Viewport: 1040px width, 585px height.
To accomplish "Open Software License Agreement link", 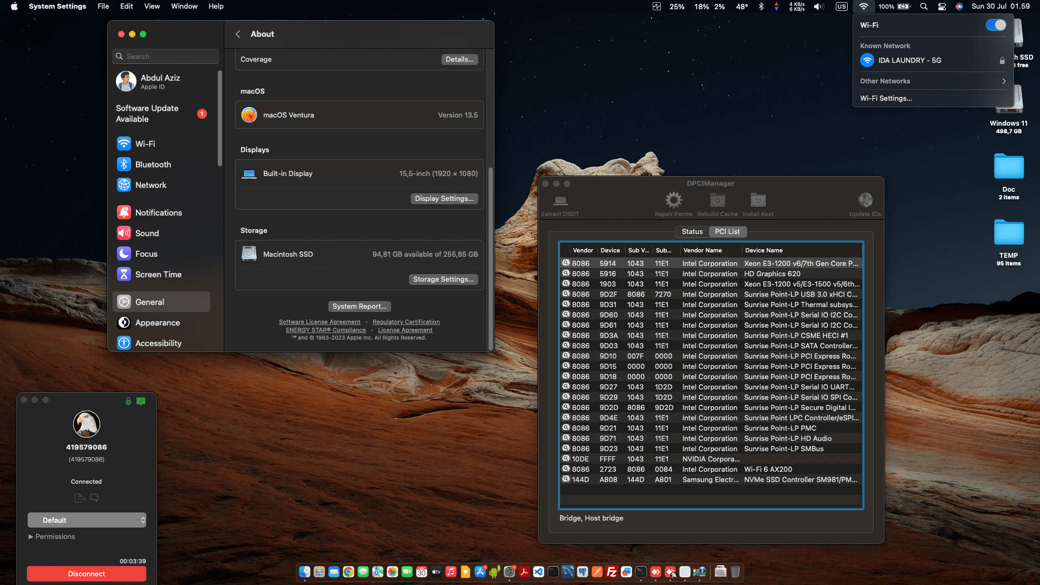I will point(320,322).
